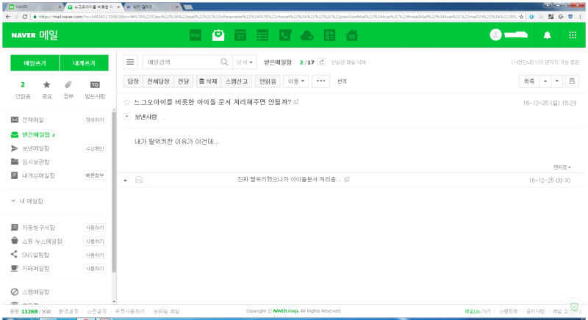Image resolution: width=588 pixels, height=320 pixels.
Task: Open 임시보관함 drafts folder
Action: pyautogui.click(x=35, y=162)
